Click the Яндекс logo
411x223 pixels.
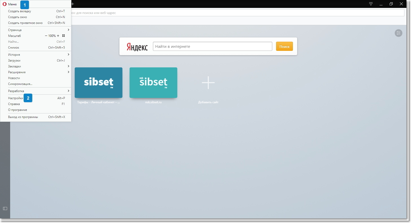[x=137, y=47]
